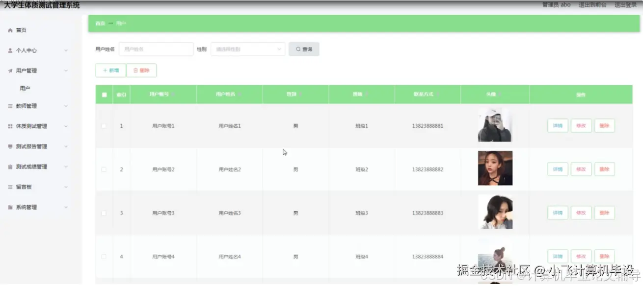Click the list icon beside 教师管理
The image size is (643, 286).
pos(10,106)
